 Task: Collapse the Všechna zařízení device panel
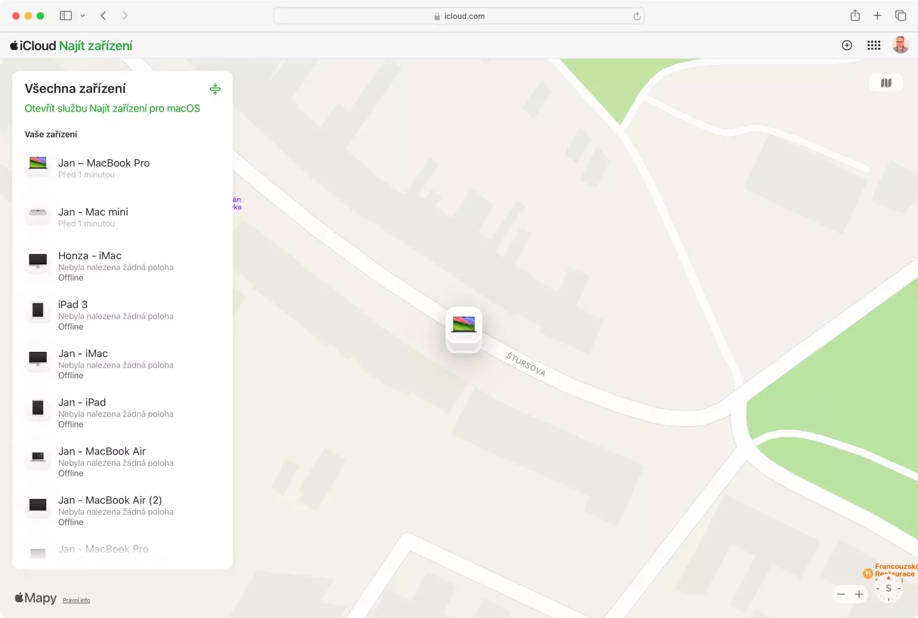(x=215, y=89)
